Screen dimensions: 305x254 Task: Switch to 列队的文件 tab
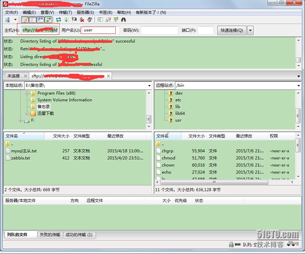20,235
